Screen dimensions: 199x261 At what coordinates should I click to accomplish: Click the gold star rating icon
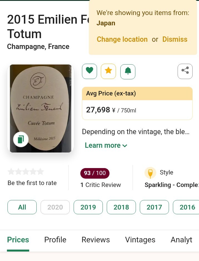point(108,72)
